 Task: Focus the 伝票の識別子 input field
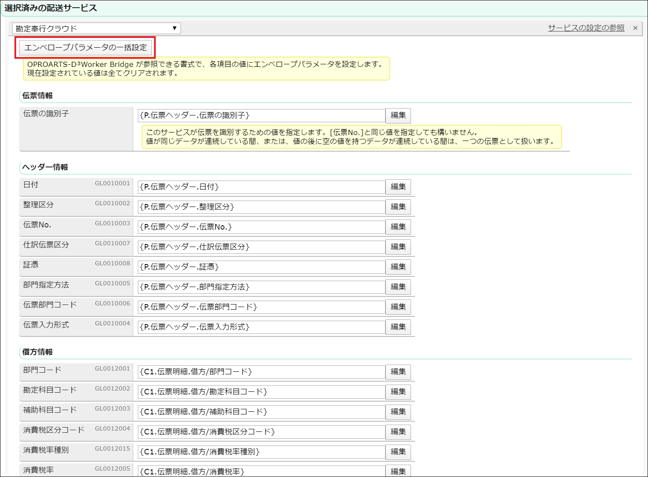click(x=261, y=115)
